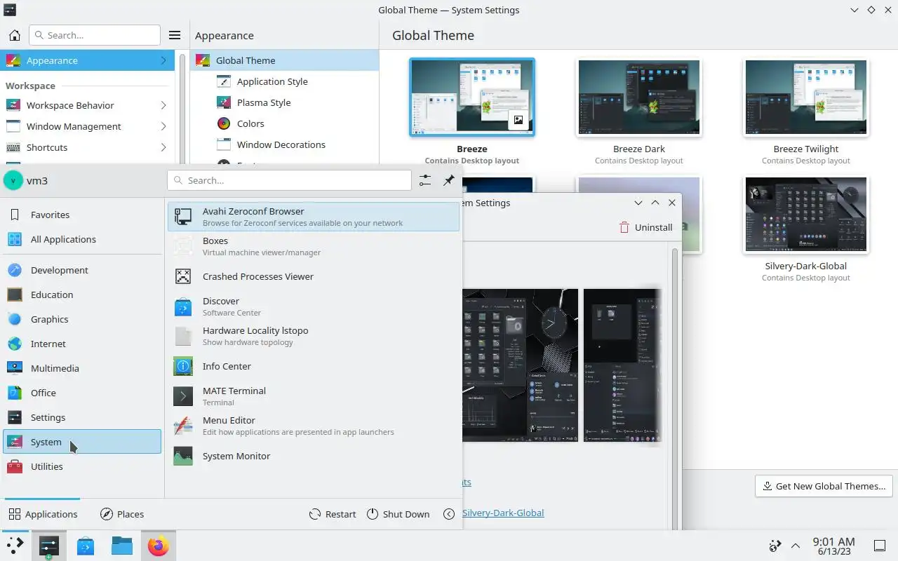Screen dimensions: 898x561
Task: Switch to Applications tab in launcher
Action: tap(43, 514)
